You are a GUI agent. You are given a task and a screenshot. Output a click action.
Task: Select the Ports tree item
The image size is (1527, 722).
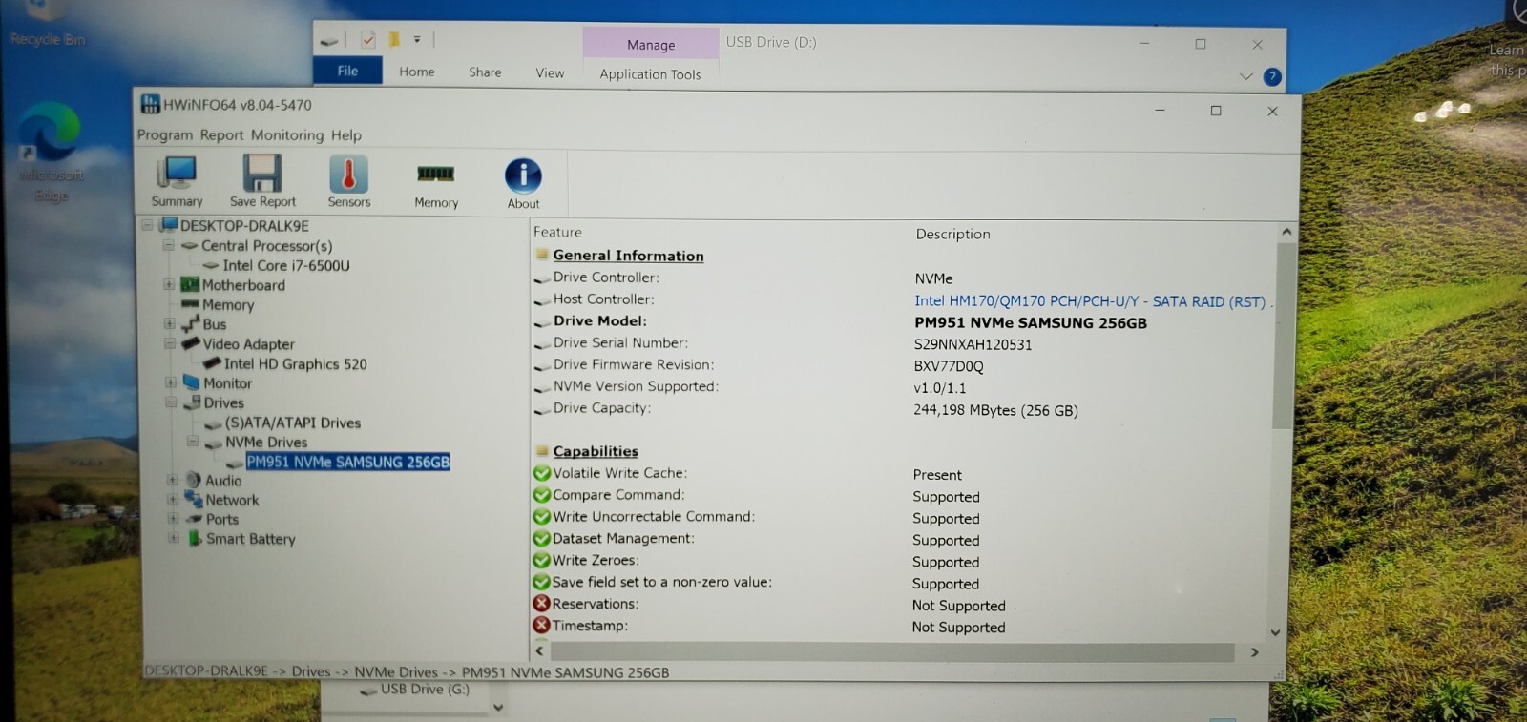tap(222, 520)
